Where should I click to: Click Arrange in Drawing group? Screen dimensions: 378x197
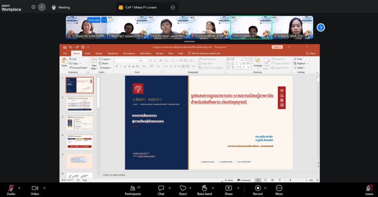(258, 63)
